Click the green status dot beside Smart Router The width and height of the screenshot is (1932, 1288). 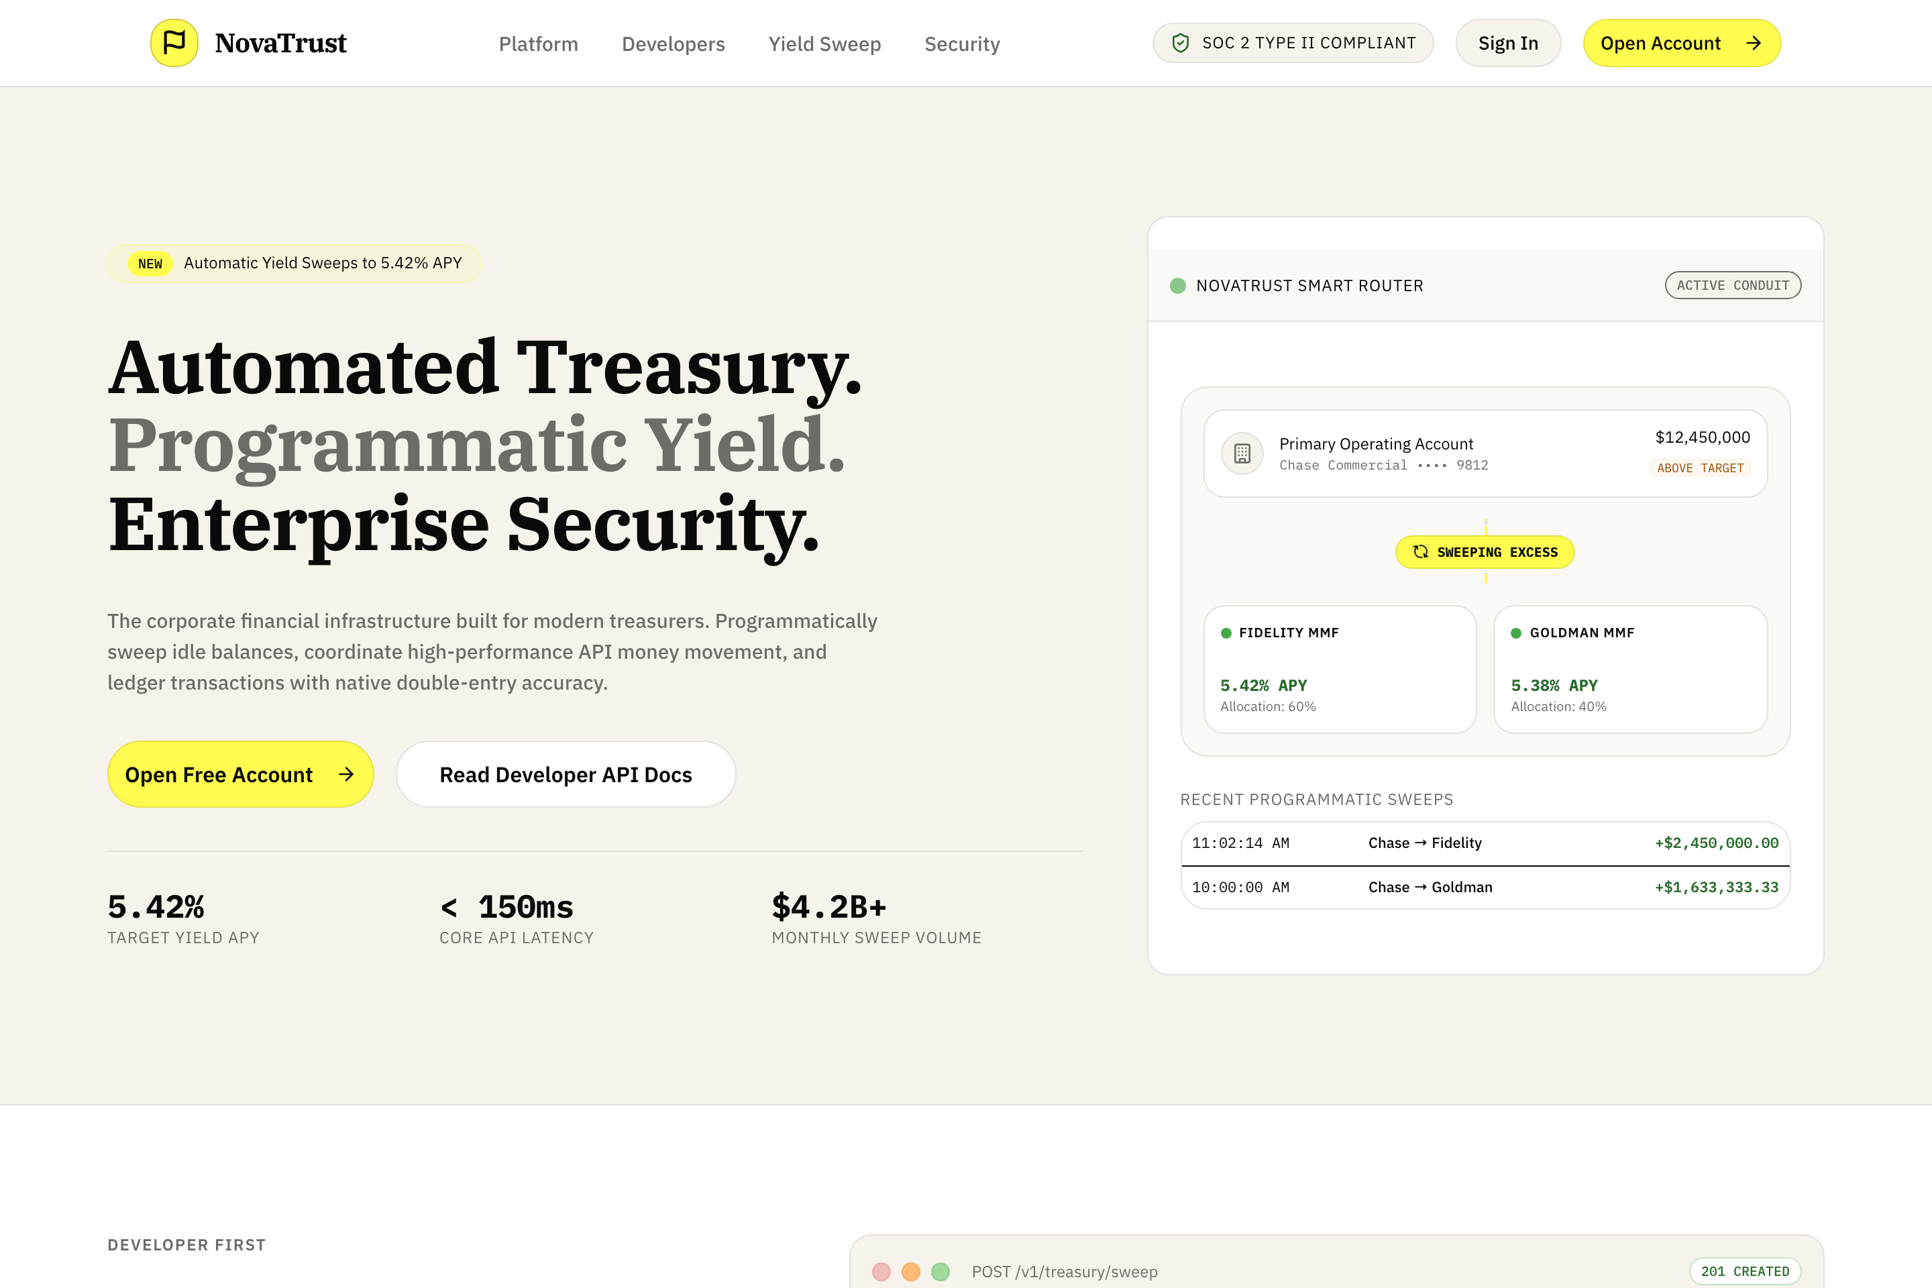click(x=1177, y=286)
